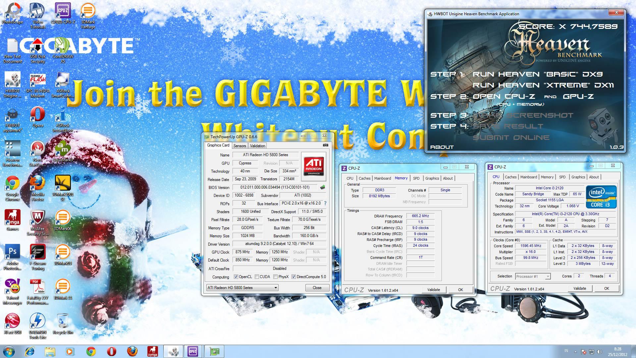The height and width of the screenshot is (358, 636).
Task: Click the GPU-Z Name field showing ATI Radeon
Action: click(x=265, y=155)
